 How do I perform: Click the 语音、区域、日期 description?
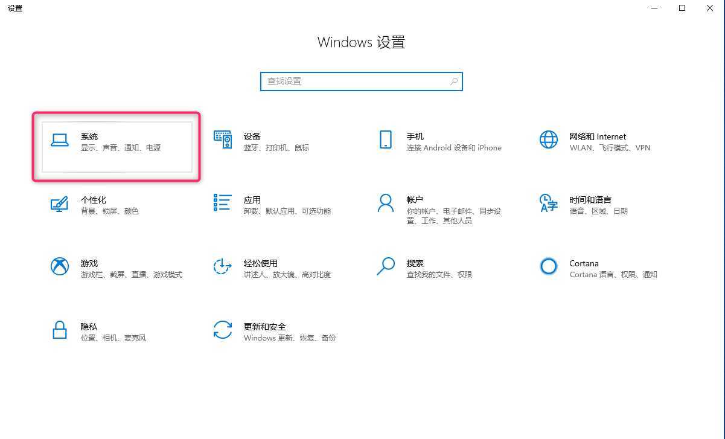598,211
